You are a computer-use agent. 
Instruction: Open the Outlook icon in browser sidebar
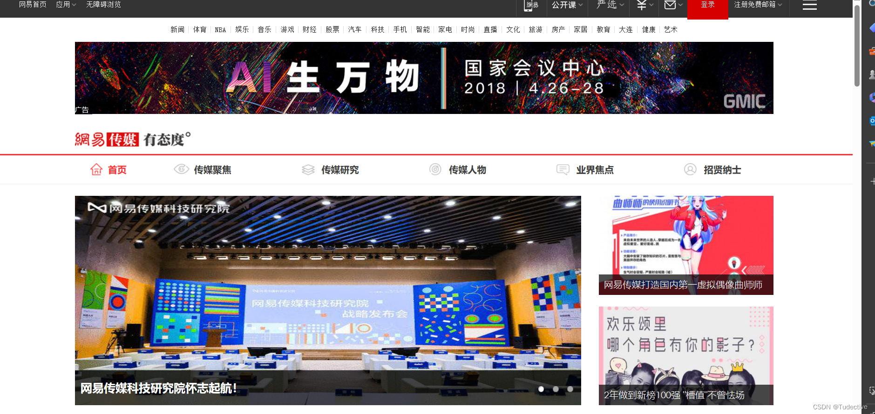click(872, 121)
